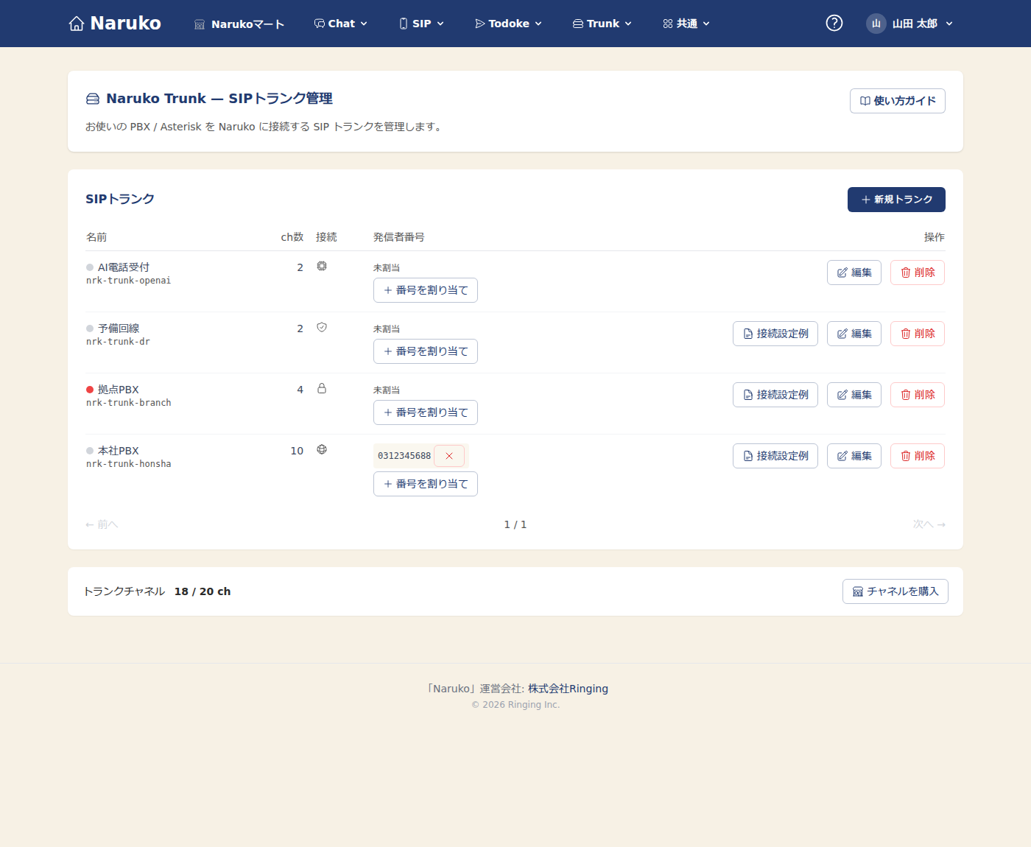Delete the 拠点PBX trunk
Screen dimensions: 1031x847
tap(918, 395)
